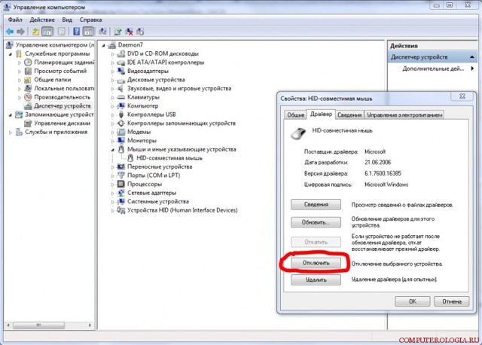This screenshot has width=482, height=345.
Task: Click the Обновить... button
Action: point(316,222)
